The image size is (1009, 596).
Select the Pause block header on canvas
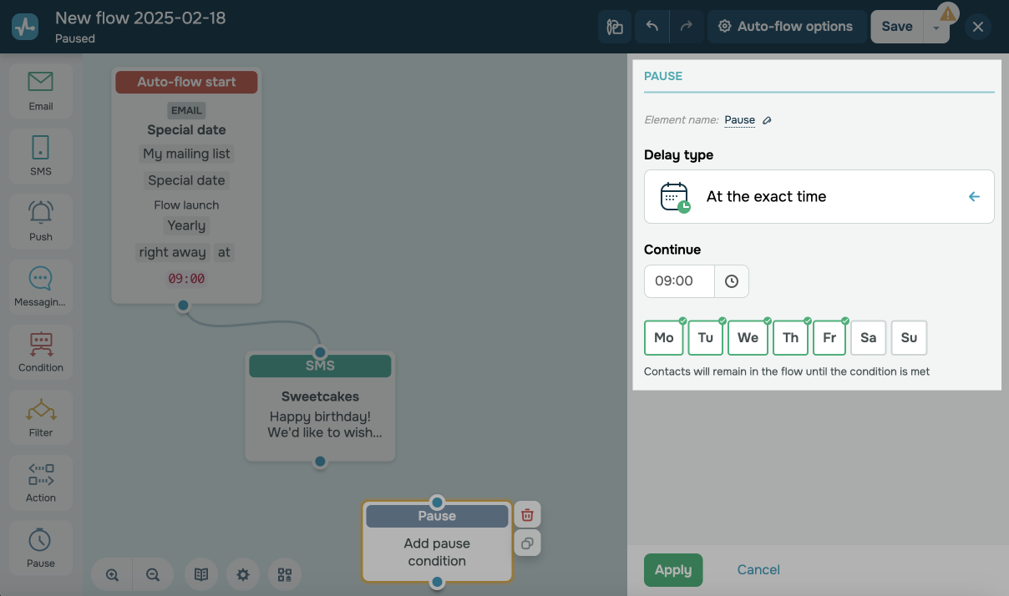pyautogui.click(x=437, y=516)
